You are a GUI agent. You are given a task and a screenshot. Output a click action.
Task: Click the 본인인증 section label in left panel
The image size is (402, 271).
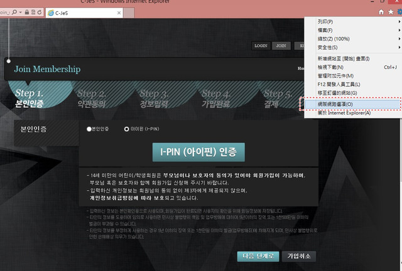click(33, 129)
